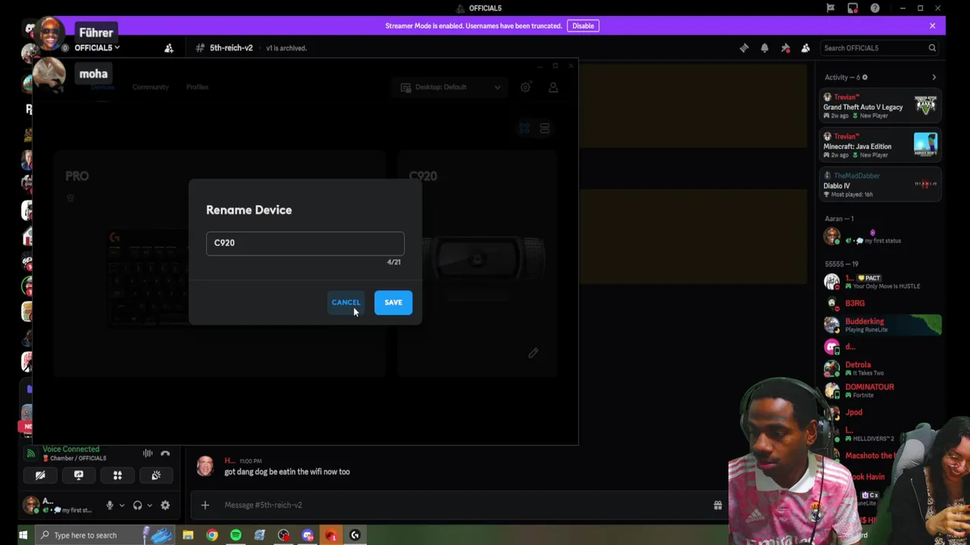This screenshot has height=545, width=970.
Task: Open Trevian's Grand Theft Auto V Legacy activity
Action: coord(881,106)
